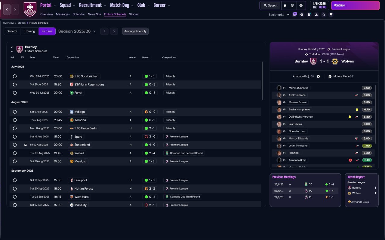
Task: Select the SSV Jahn Regensburg fixture radio button
Action: pos(15,85)
